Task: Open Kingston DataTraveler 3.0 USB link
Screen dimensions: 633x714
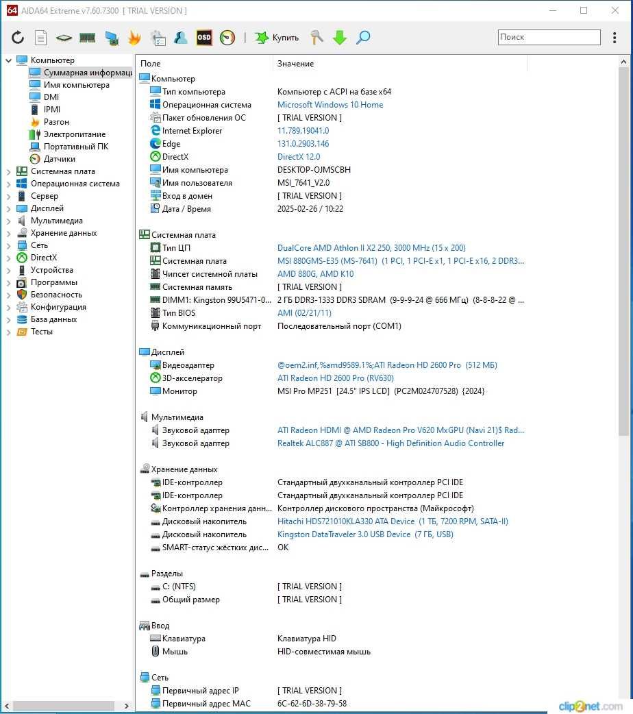Action: click(x=365, y=534)
